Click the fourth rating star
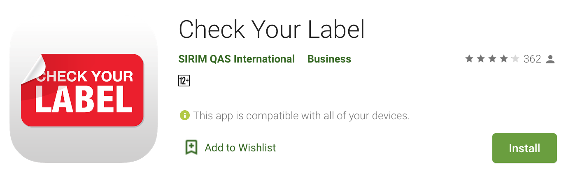Image resolution: width=573 pixels, height=181 pixels. pos(504,59)
